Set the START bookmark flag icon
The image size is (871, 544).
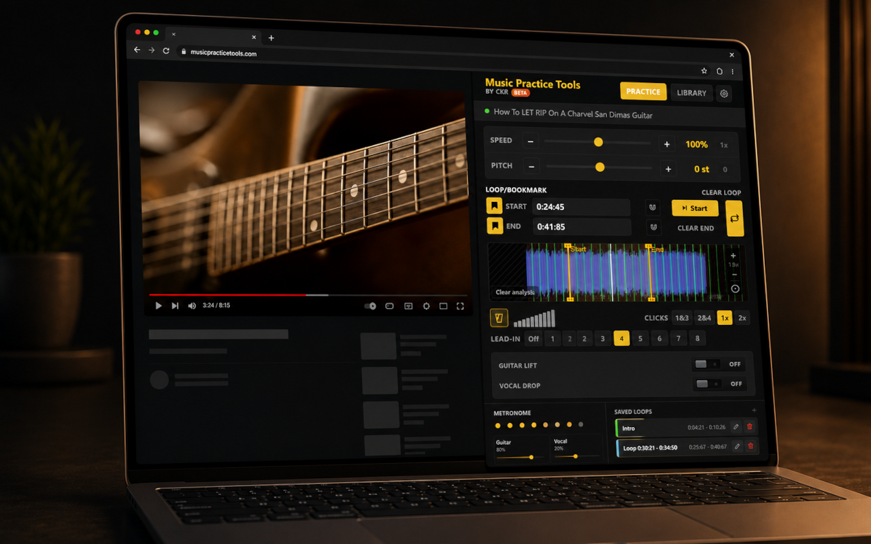tap(494, 206)
